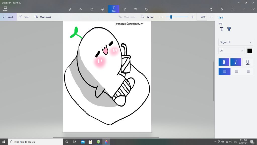257x145 pixels.
Task: Open the Effects tool
Action: (125, 9)
